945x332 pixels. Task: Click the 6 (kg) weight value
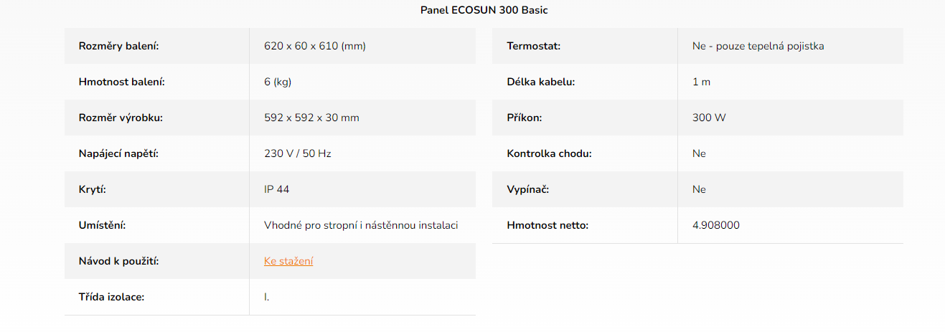pyautogui.click(x=278, y=82)
